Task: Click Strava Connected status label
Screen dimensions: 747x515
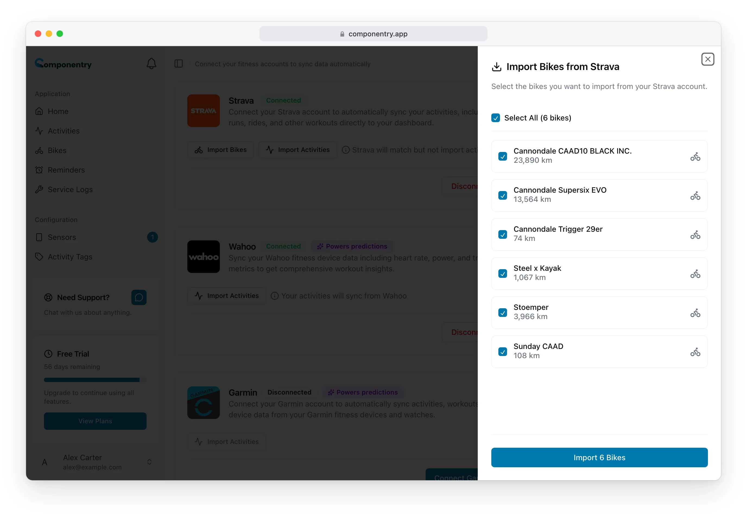Action: pos(283,100)
